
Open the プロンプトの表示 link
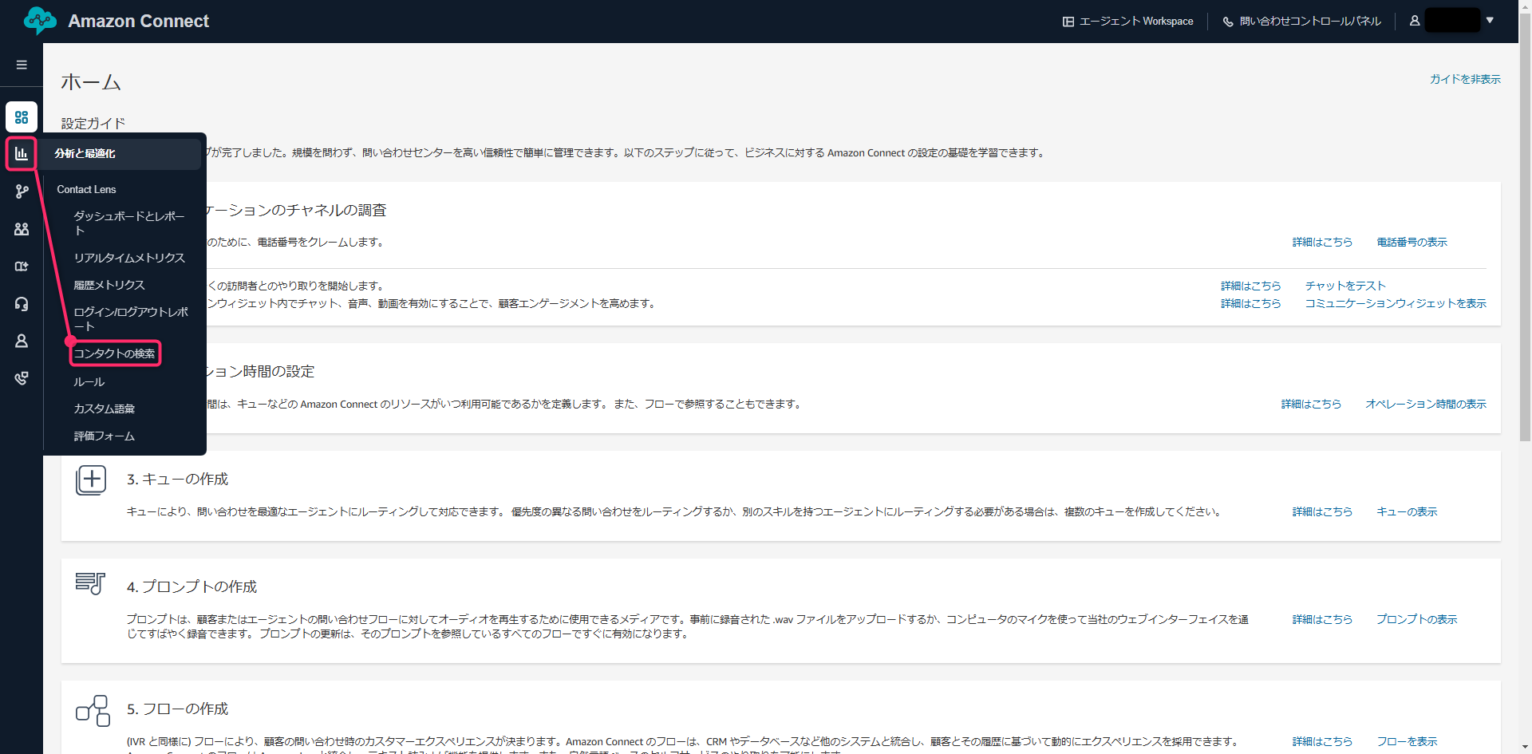coord(1416,619)
